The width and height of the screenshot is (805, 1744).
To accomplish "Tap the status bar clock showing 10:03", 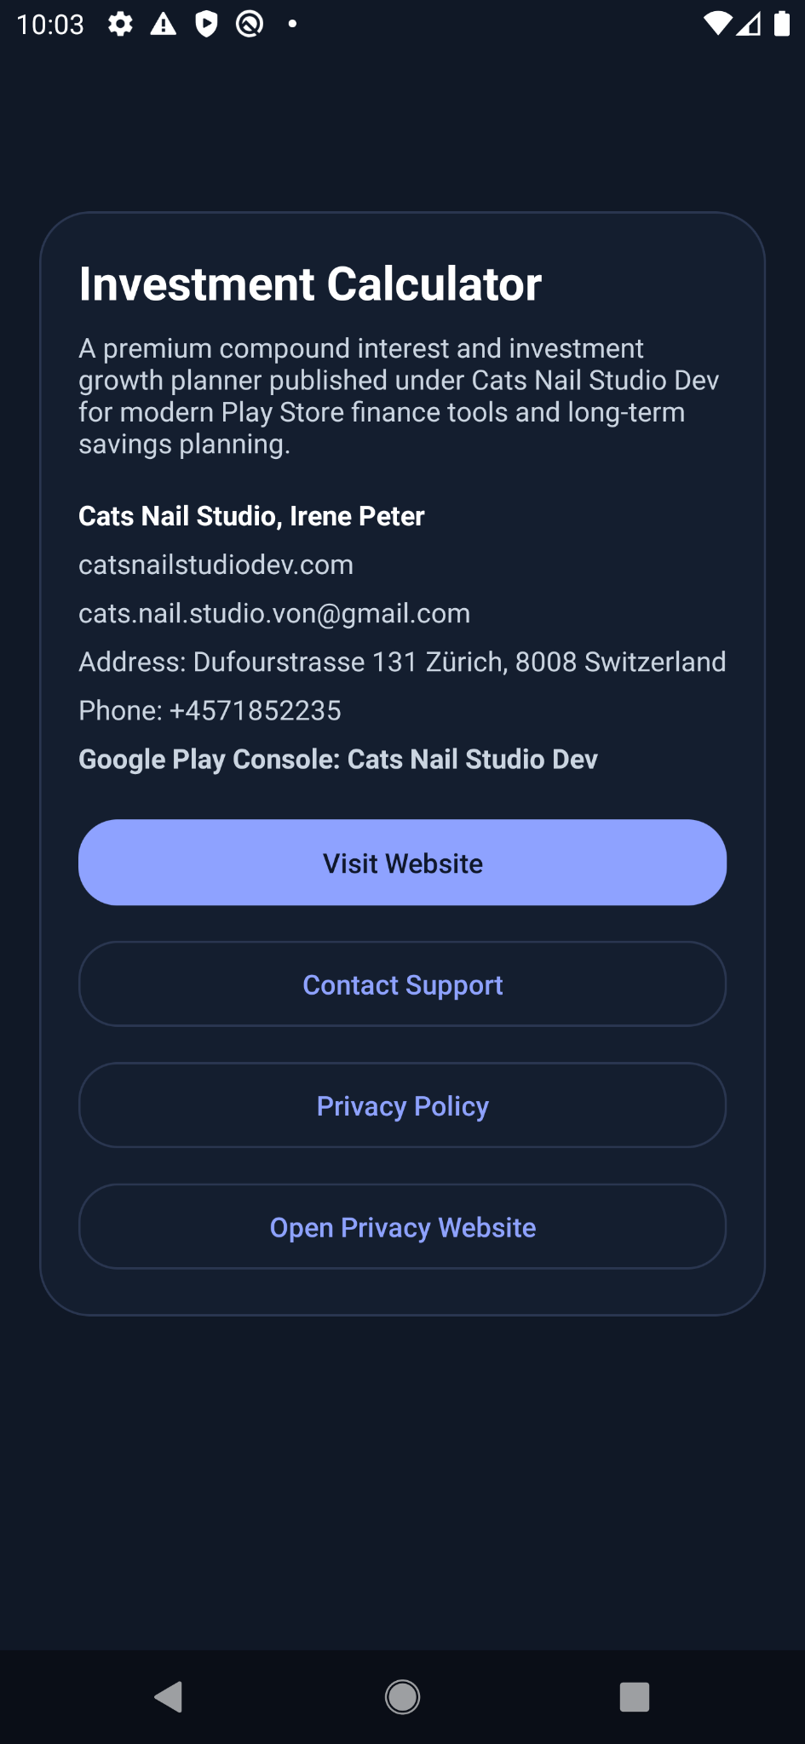I will 50,24.
